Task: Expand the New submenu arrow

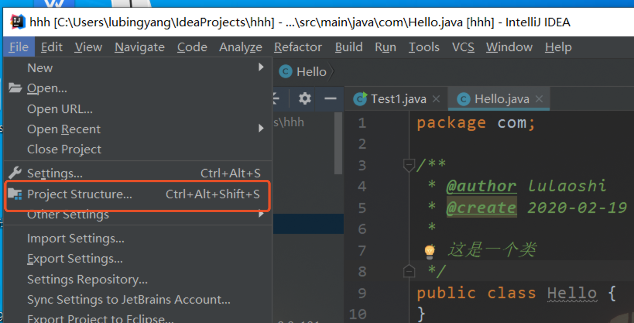Action: click(x=261, y=67)
